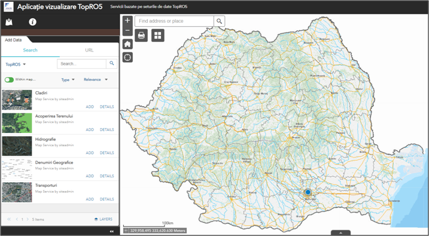Viewport: 429px width, 236px height.
Task: Click the map search magnifier button
Action: tap(219, 21)
